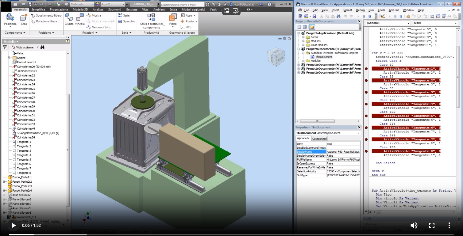Click the Serie pattern tool
Screen dimensions: 463x236
(x=124, y=15)
